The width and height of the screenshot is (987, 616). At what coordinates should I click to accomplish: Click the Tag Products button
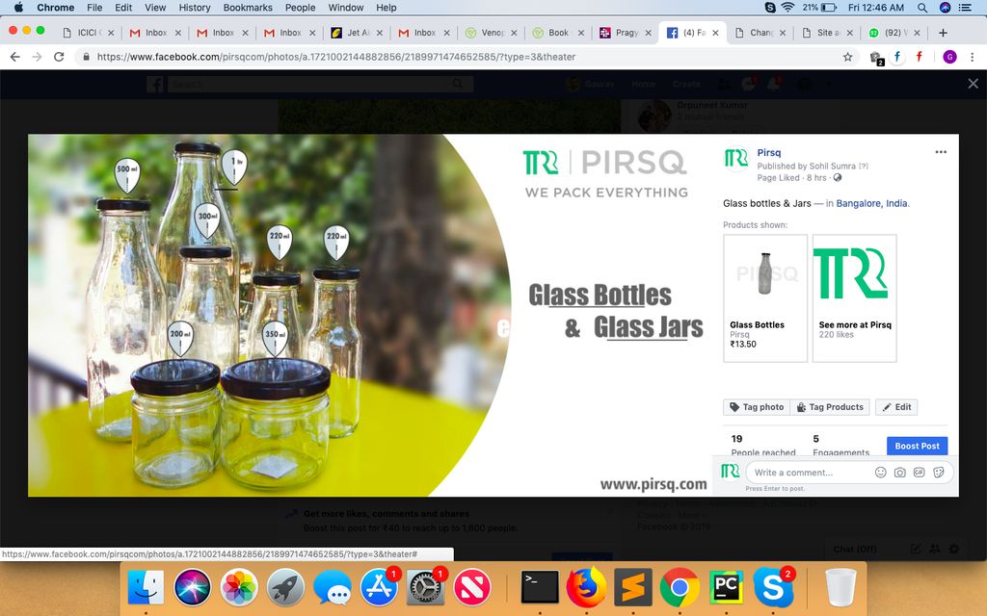click(830, 407)
